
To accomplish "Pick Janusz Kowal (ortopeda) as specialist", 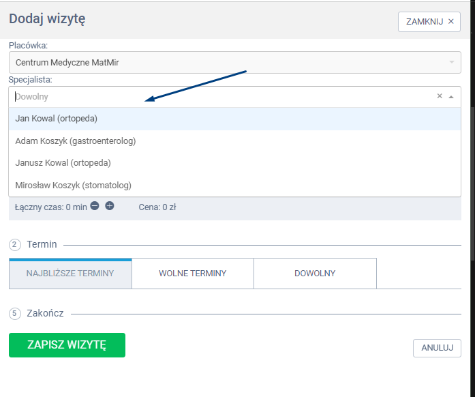I will coord(63,163).
